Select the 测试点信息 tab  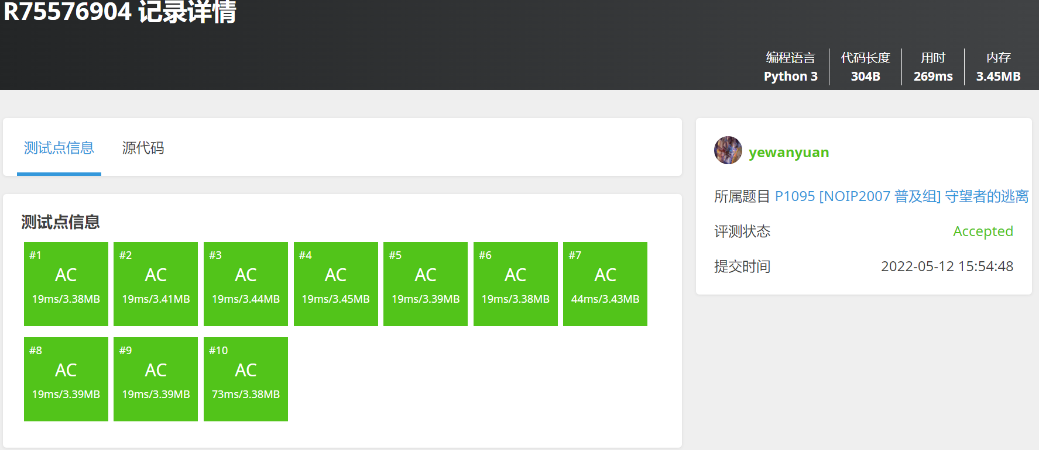pos(59,148)
